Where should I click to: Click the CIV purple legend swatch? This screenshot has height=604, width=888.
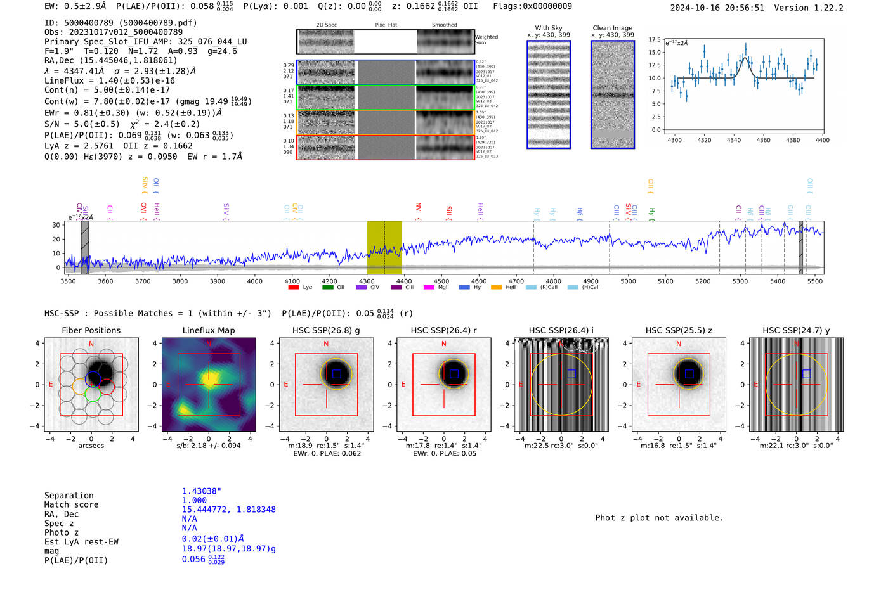[361, 288]
